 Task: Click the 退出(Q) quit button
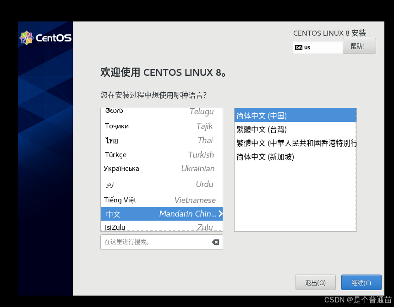(x=315, y=282)
